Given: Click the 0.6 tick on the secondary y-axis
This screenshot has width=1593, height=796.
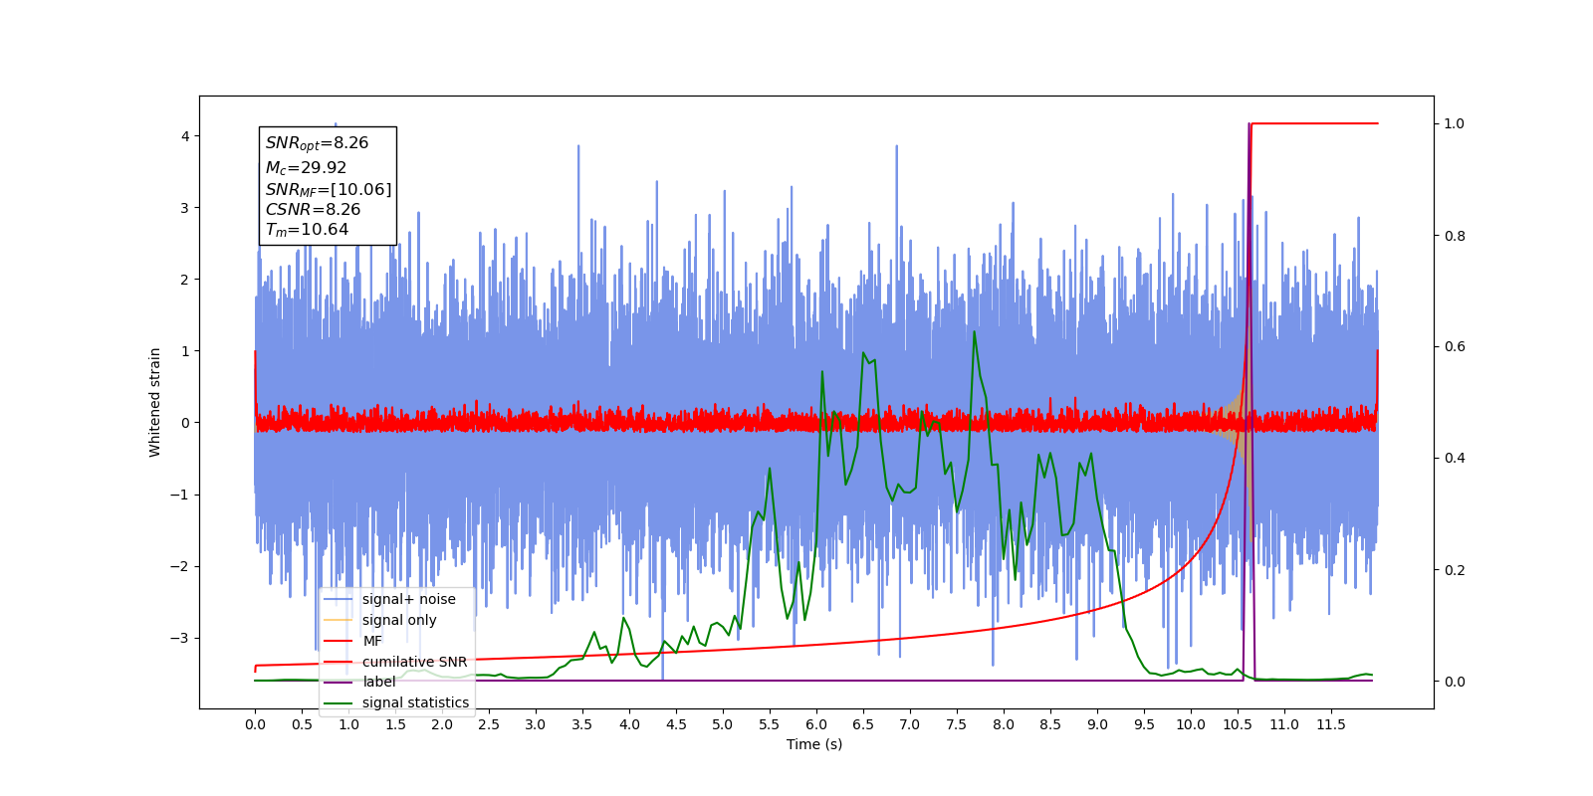Looking at the screenshot, I should [x=1455, y=347].
